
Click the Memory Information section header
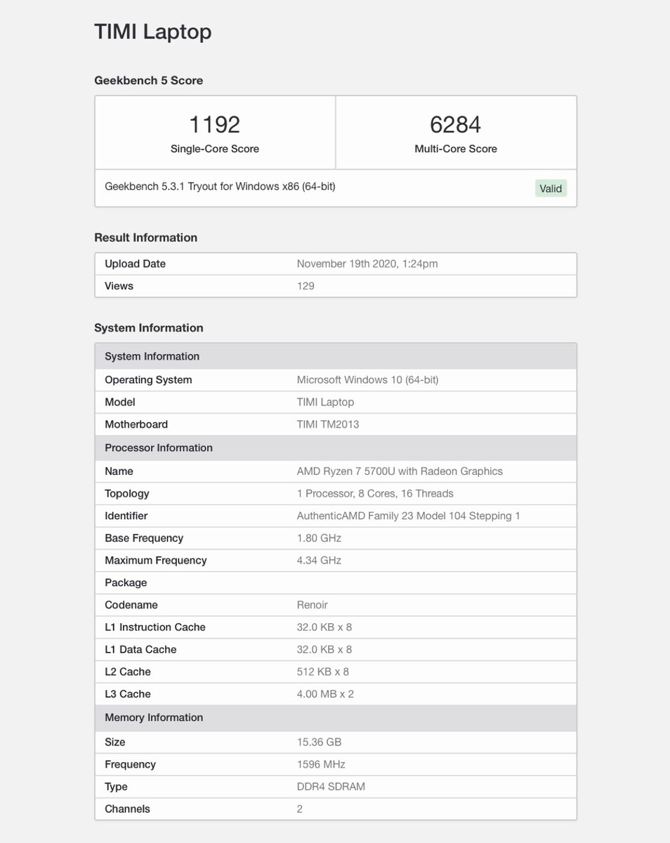[154, 718]
